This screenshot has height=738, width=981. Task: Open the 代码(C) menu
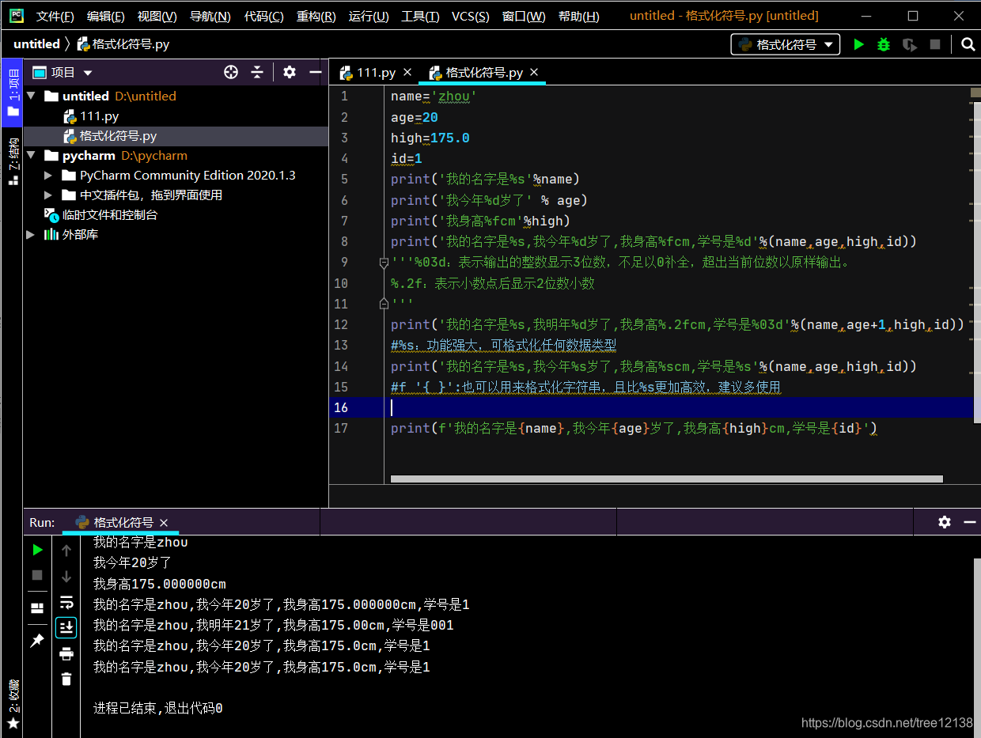263,16
